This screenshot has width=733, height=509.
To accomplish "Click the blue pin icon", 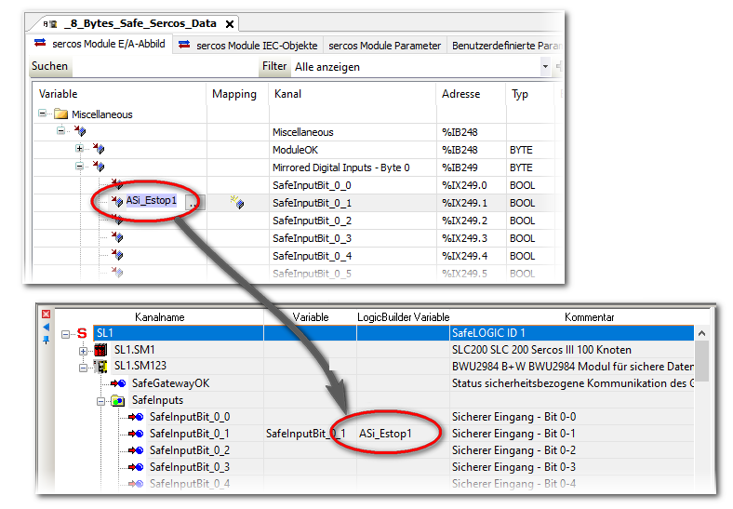I will point(46,340).
